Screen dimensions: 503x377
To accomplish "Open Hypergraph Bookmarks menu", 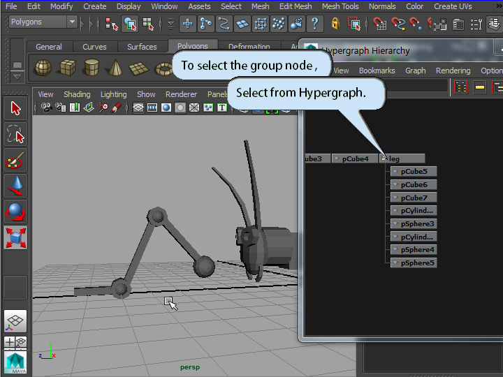I will pyautogui.click(x=377, y=71).
